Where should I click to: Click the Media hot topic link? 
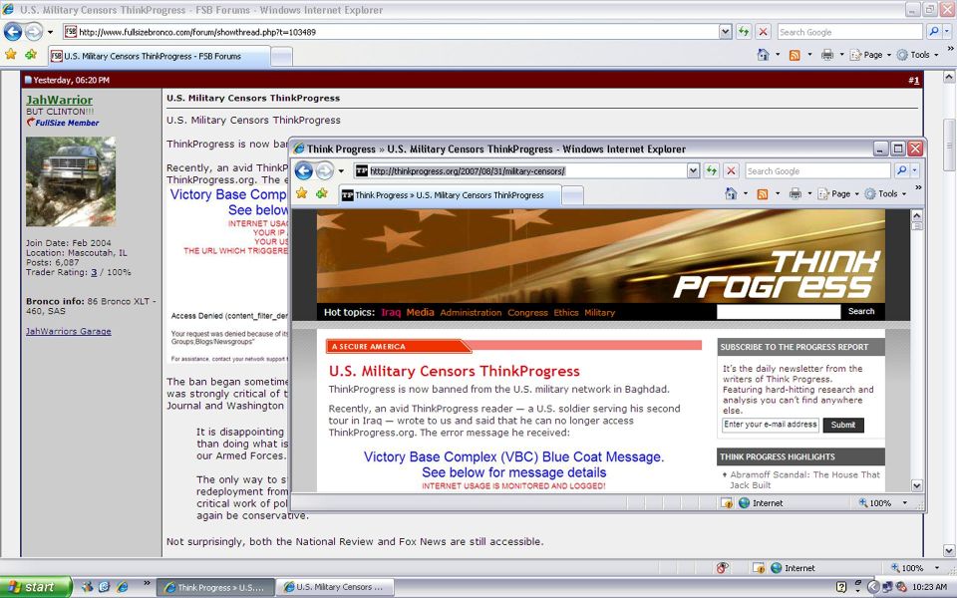point(420,312)
